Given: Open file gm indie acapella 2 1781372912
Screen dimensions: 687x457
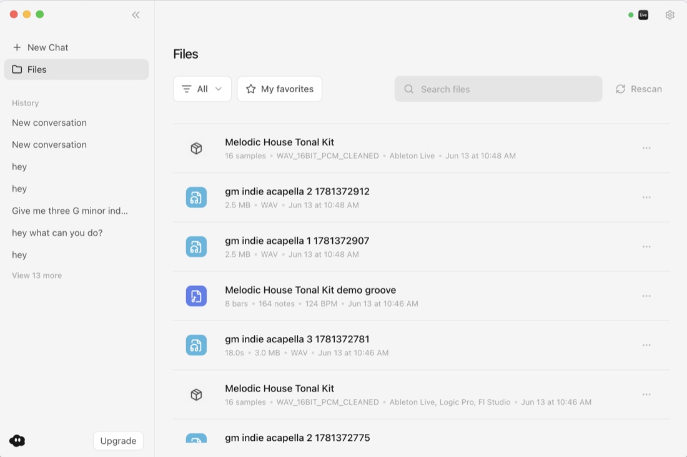Looking at the screenshot, I should pos(421,198).
